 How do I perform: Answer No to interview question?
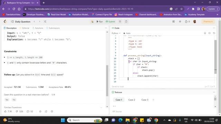coord(14,100)
